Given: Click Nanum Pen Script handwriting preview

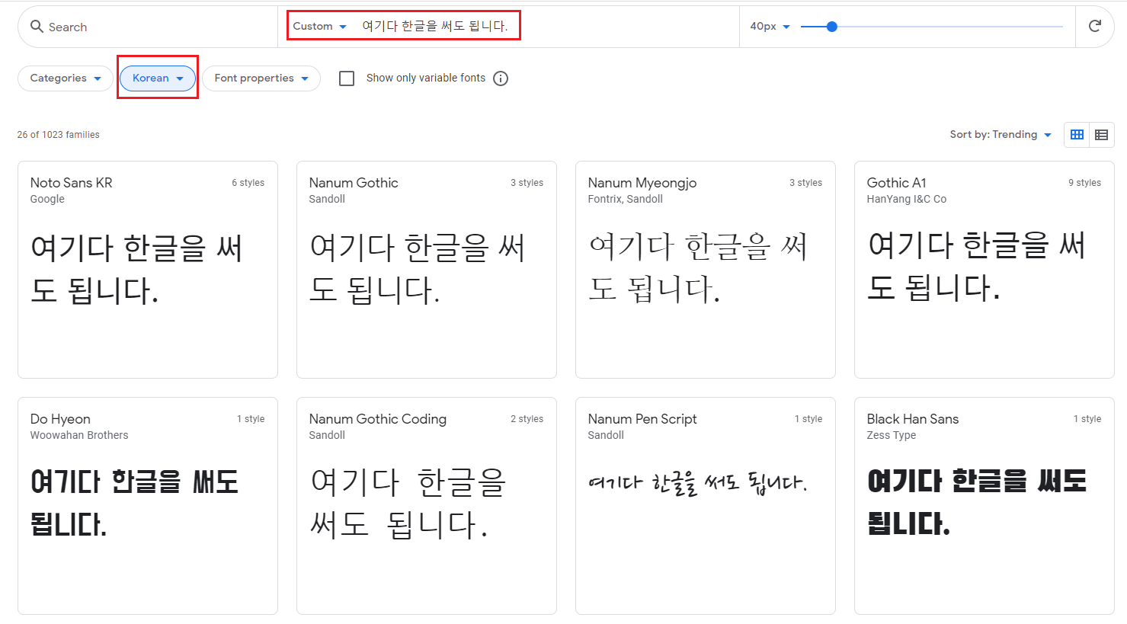Looking at the screenshot, I should 697,483.
